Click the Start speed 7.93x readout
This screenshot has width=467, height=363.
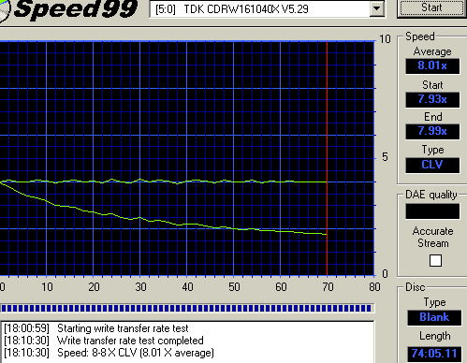[432, 99]
